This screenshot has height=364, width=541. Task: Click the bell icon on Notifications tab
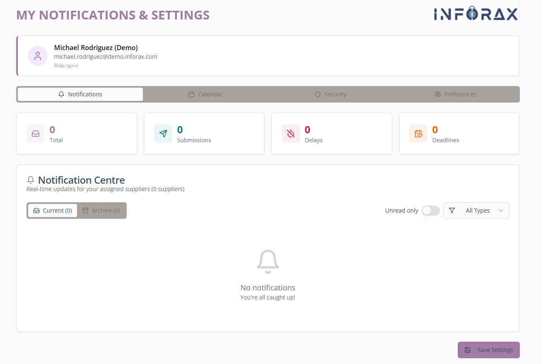(61, 94)
